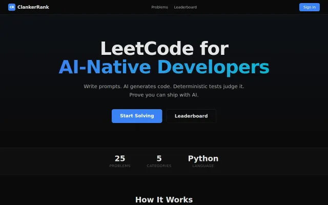Click the "LANGUAGE" stat label
The width and height of the screenshot is (328, 205).
[x=203, y=166]
